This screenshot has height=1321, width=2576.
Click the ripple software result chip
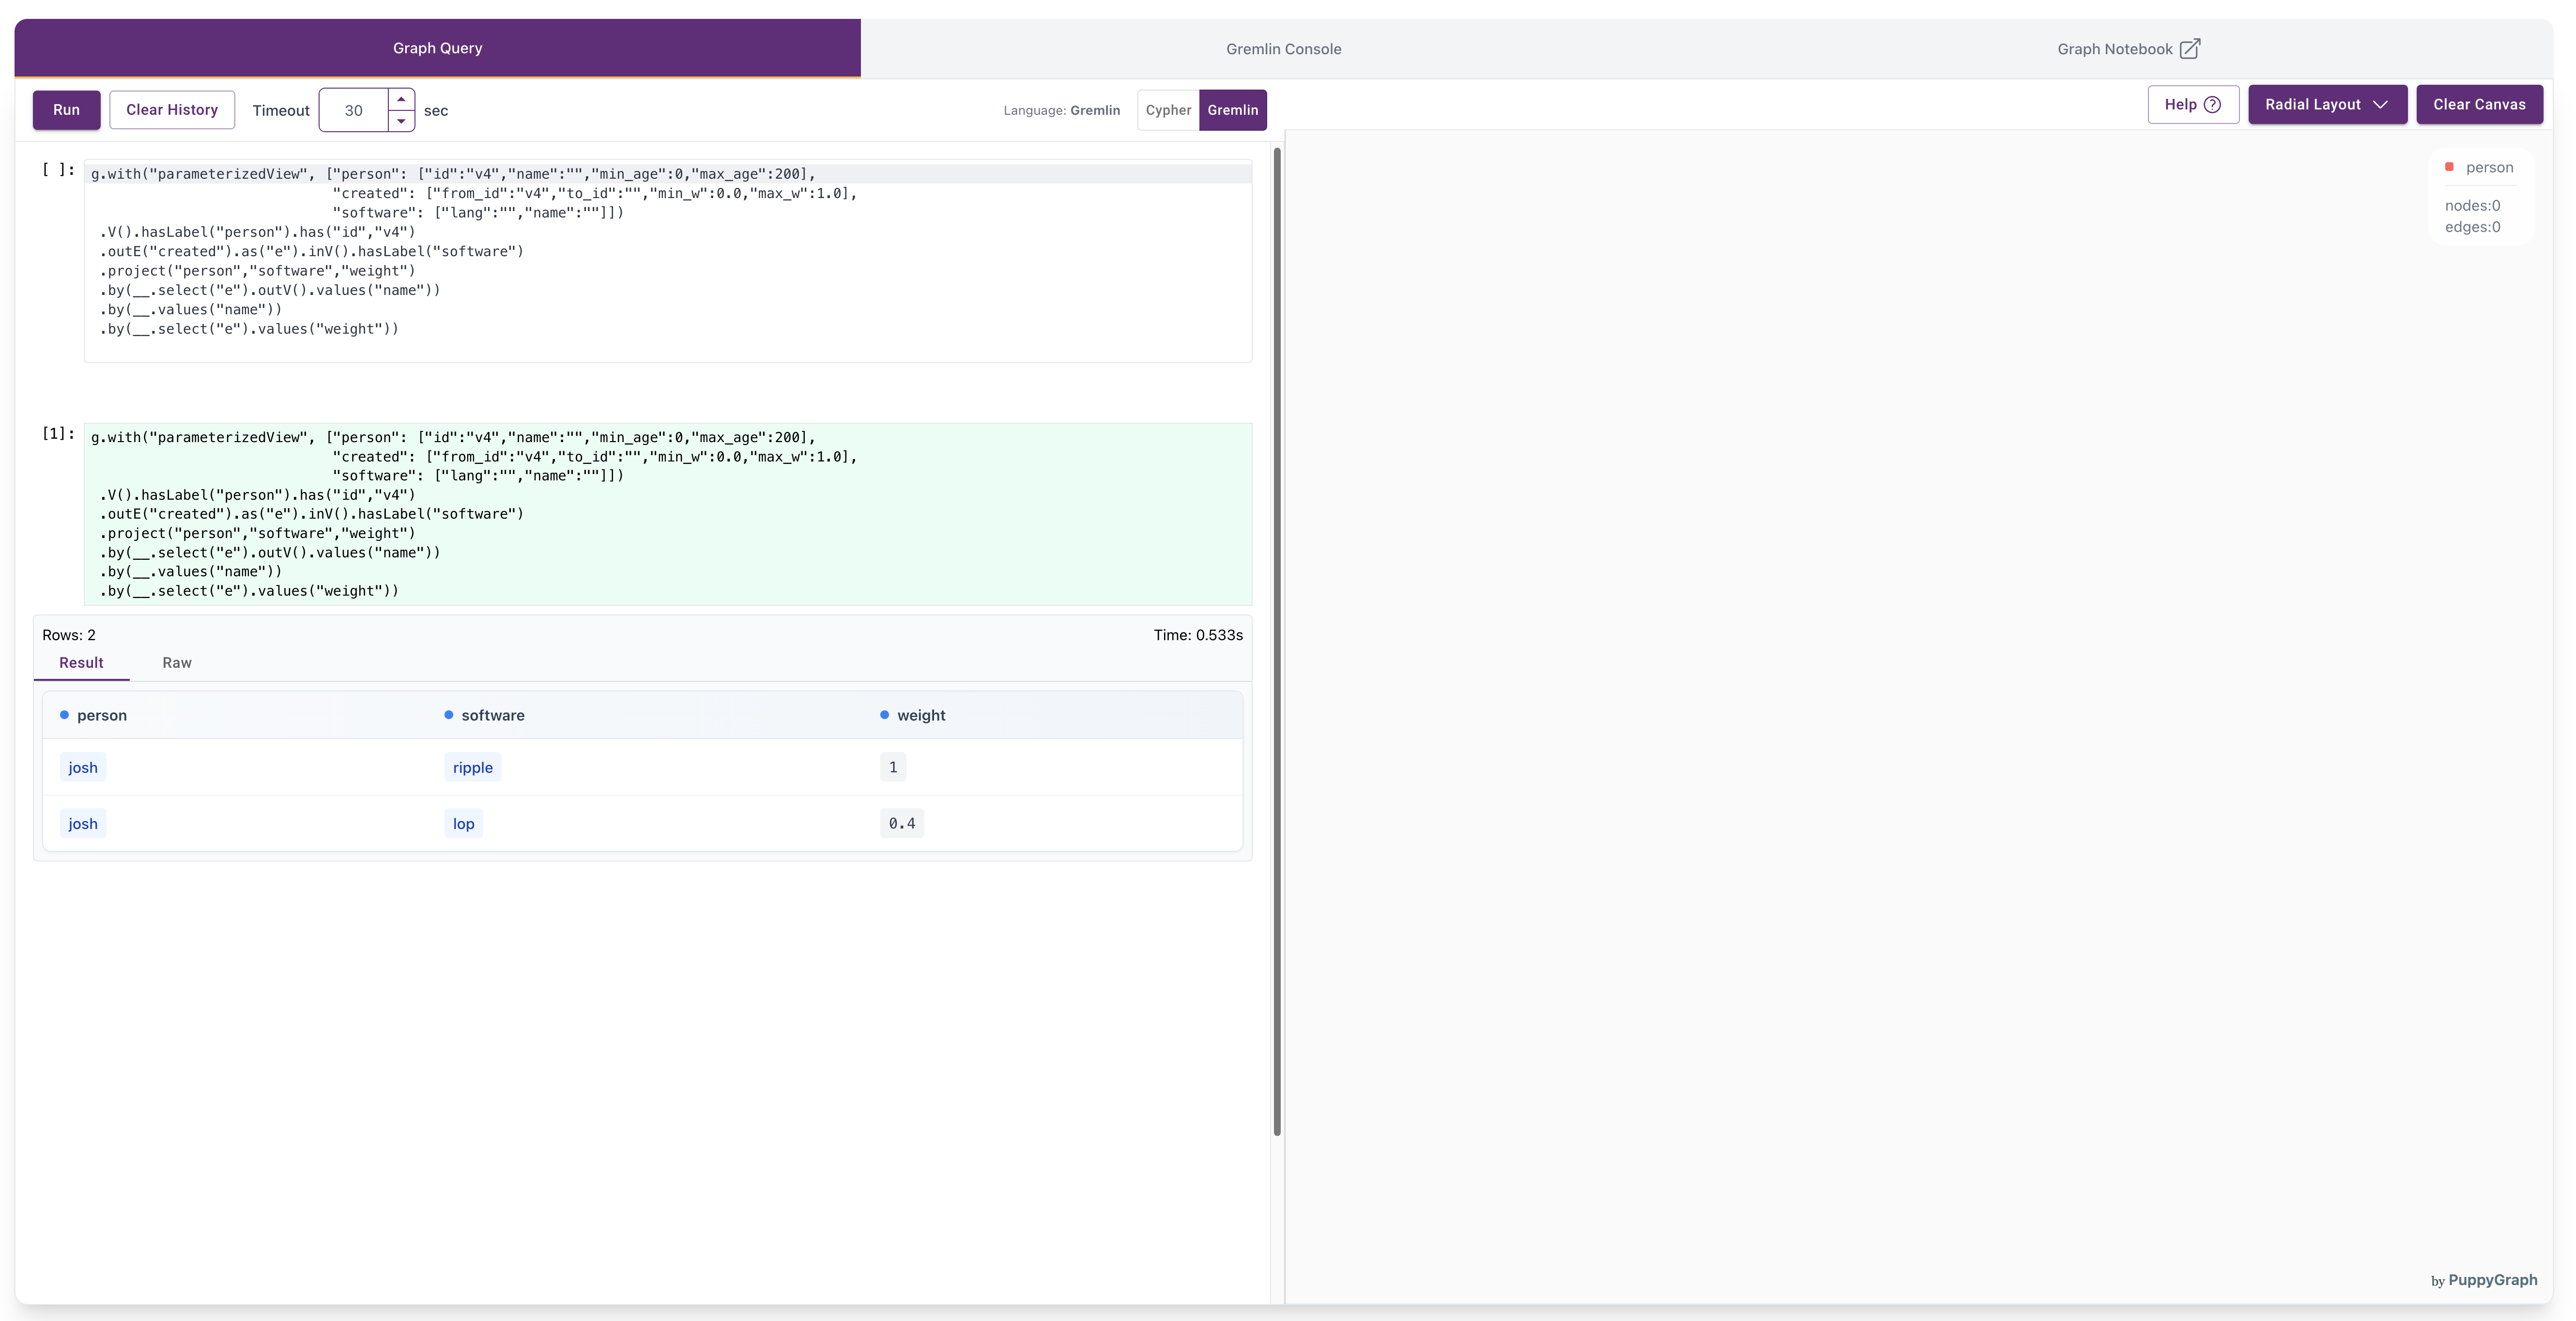[x=472, y=768]
